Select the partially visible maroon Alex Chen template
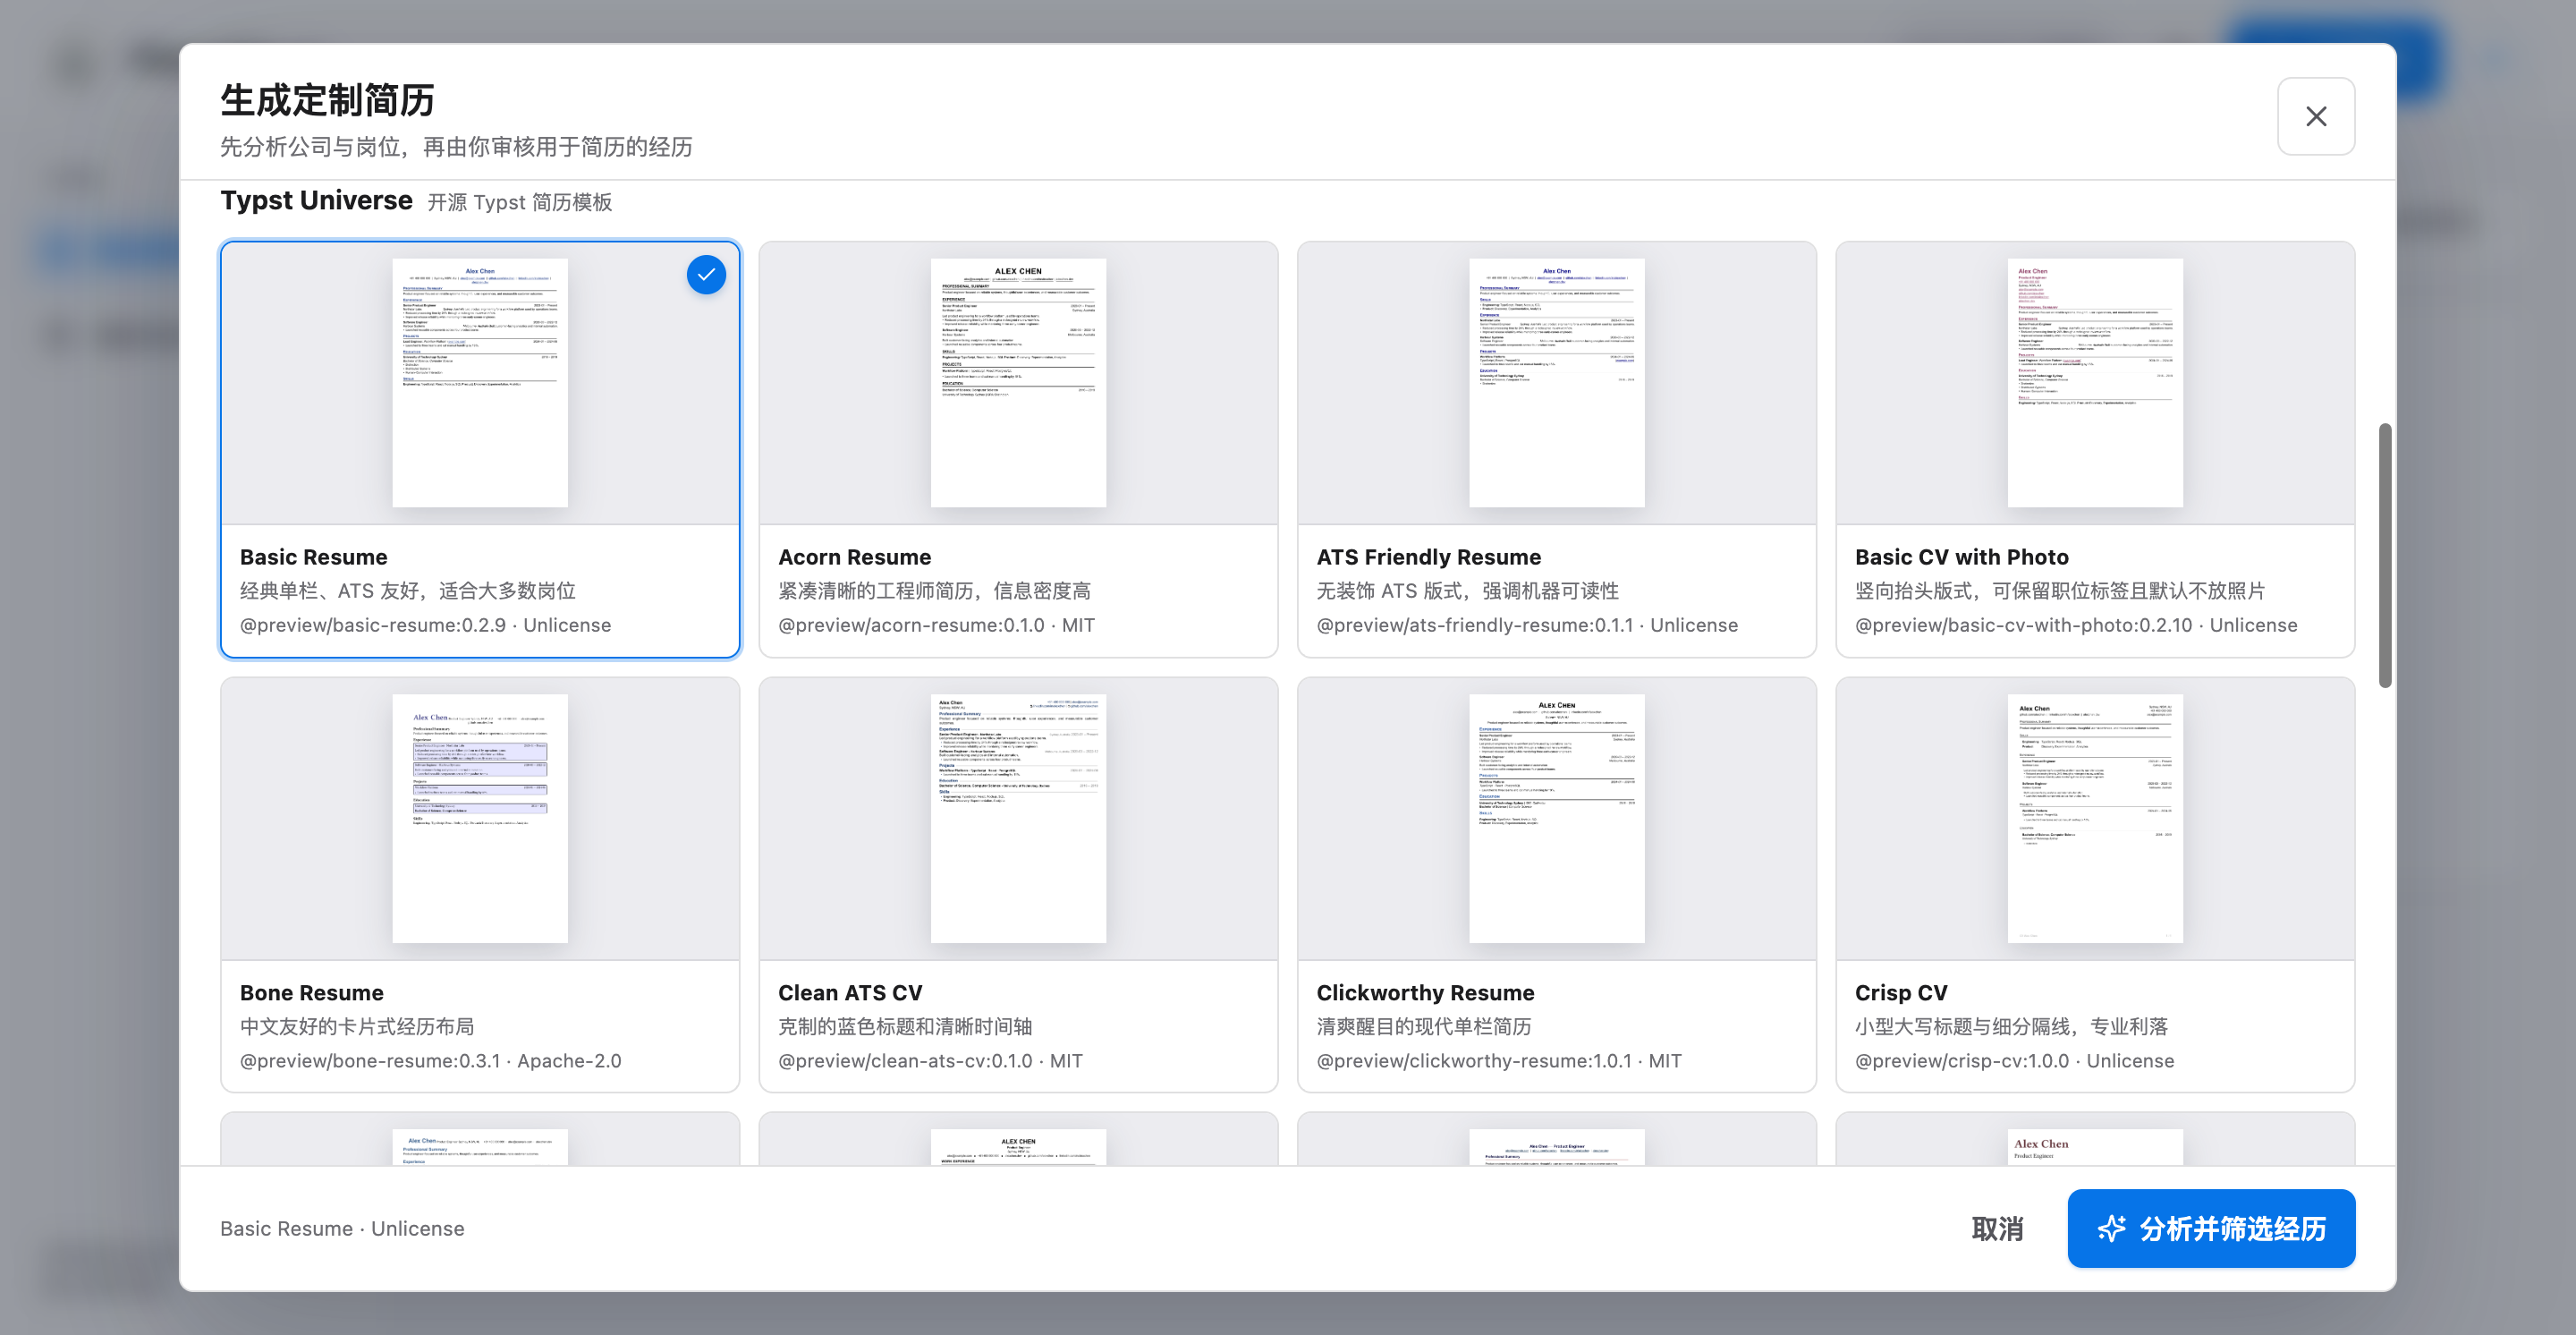2576x1335 pixels. (x=2095, y=1139)
